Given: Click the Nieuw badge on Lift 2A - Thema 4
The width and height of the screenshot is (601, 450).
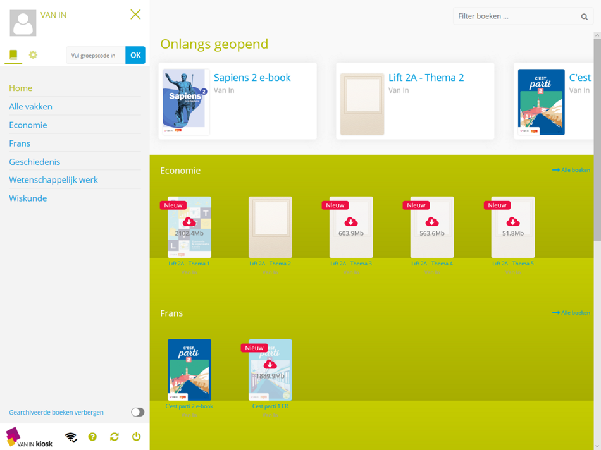Looking at the screenshot, I should click(x=416, y=205).
